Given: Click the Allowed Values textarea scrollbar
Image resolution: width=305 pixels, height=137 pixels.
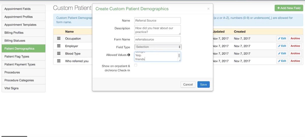Looking at the screenshot, I should pyautogui.click(x=179, y=55).
